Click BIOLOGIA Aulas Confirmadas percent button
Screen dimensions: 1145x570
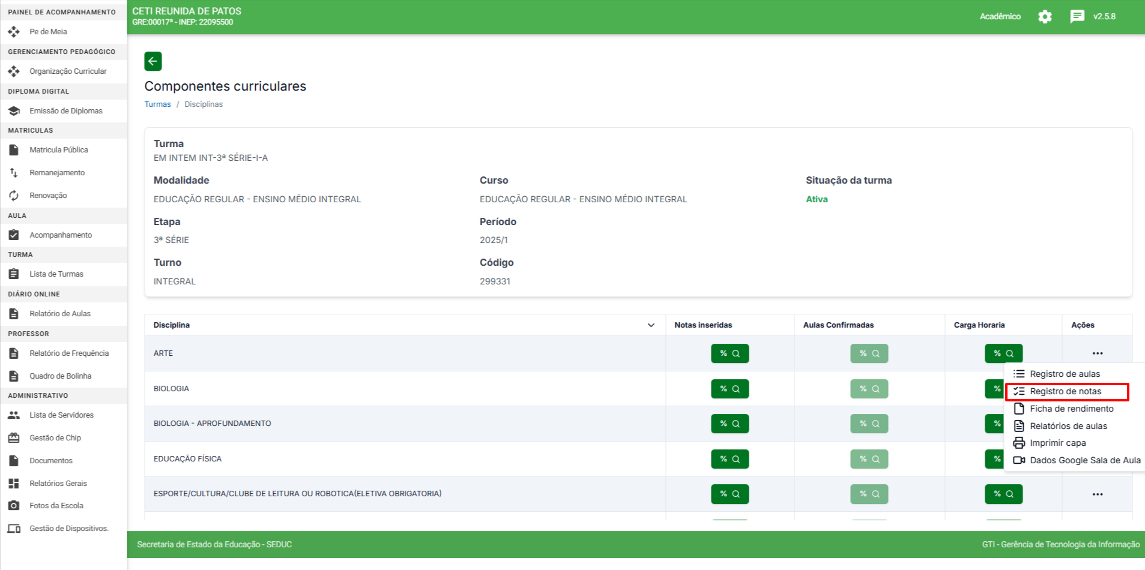coord(869,389)
